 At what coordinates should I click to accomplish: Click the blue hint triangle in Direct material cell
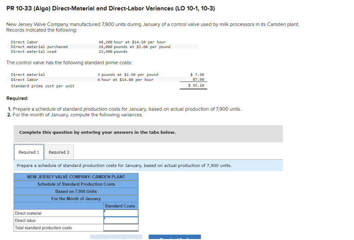(x=104, y=211)
